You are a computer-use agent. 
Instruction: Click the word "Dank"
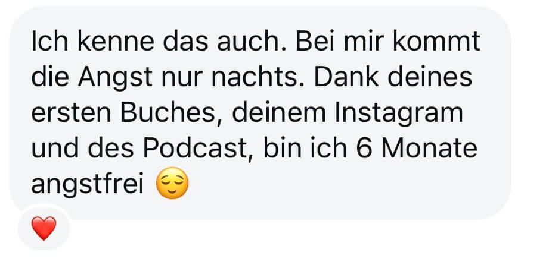346,77
